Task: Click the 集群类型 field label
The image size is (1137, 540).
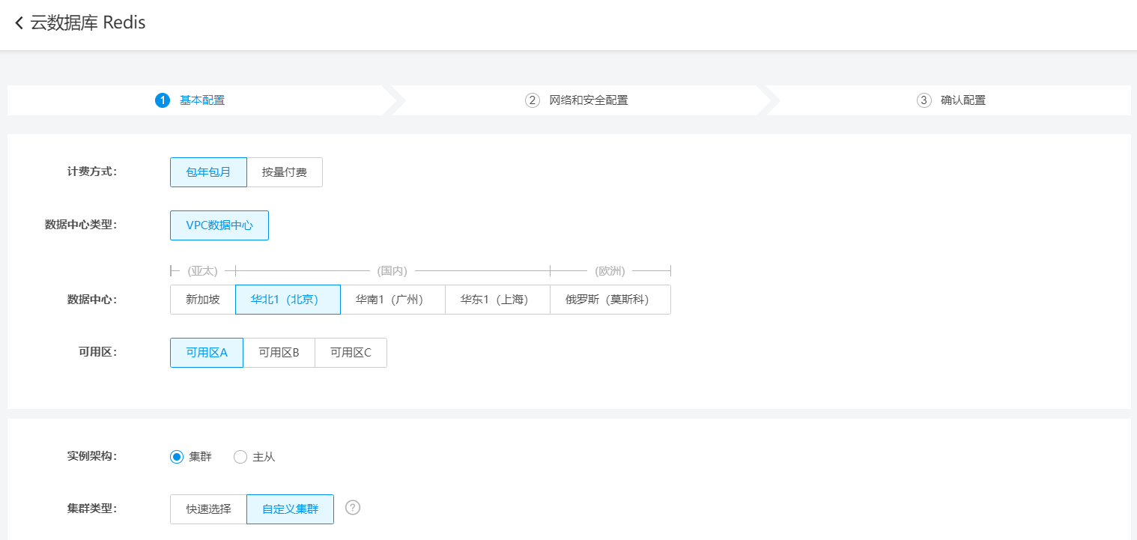Action: (x=92, y=509)
